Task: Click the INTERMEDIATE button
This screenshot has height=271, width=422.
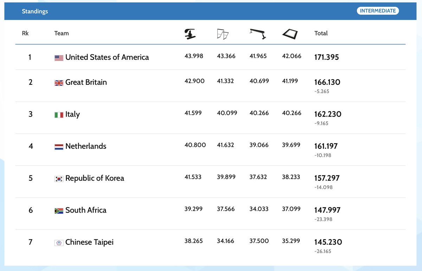Action: (x=378, y=11)
